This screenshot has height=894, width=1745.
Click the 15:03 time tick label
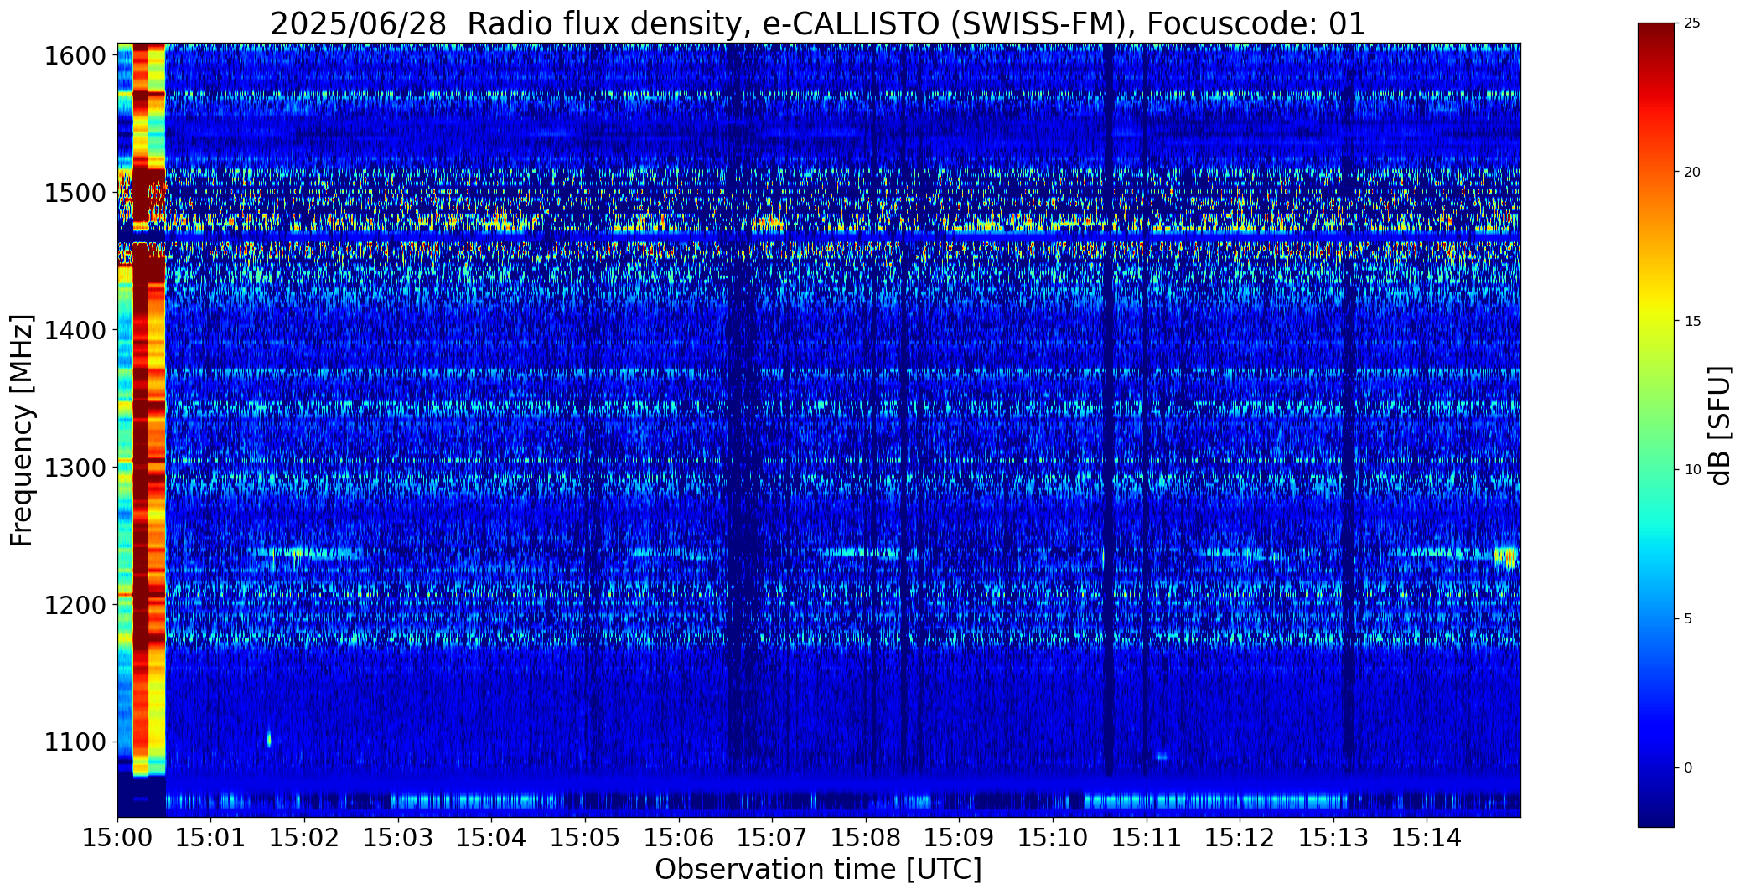coord(398,837)
